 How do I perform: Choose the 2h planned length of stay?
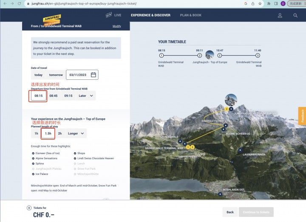[60, 134]
